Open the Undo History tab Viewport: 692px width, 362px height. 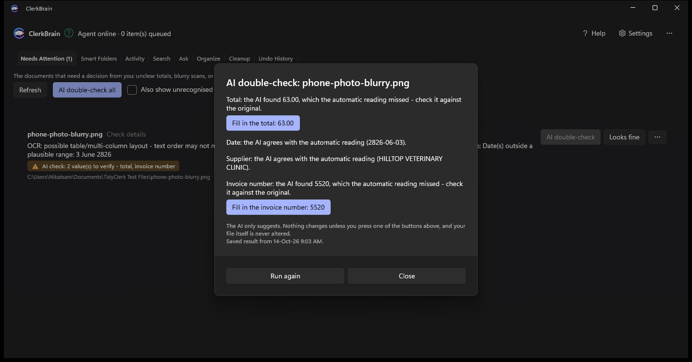coord(275,59)
